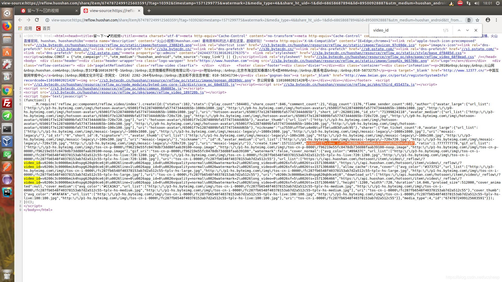Go to next find result
Image resolution: width=502 pixels, height=282 pixels.
pyautogui.click(x=467, y=30)
